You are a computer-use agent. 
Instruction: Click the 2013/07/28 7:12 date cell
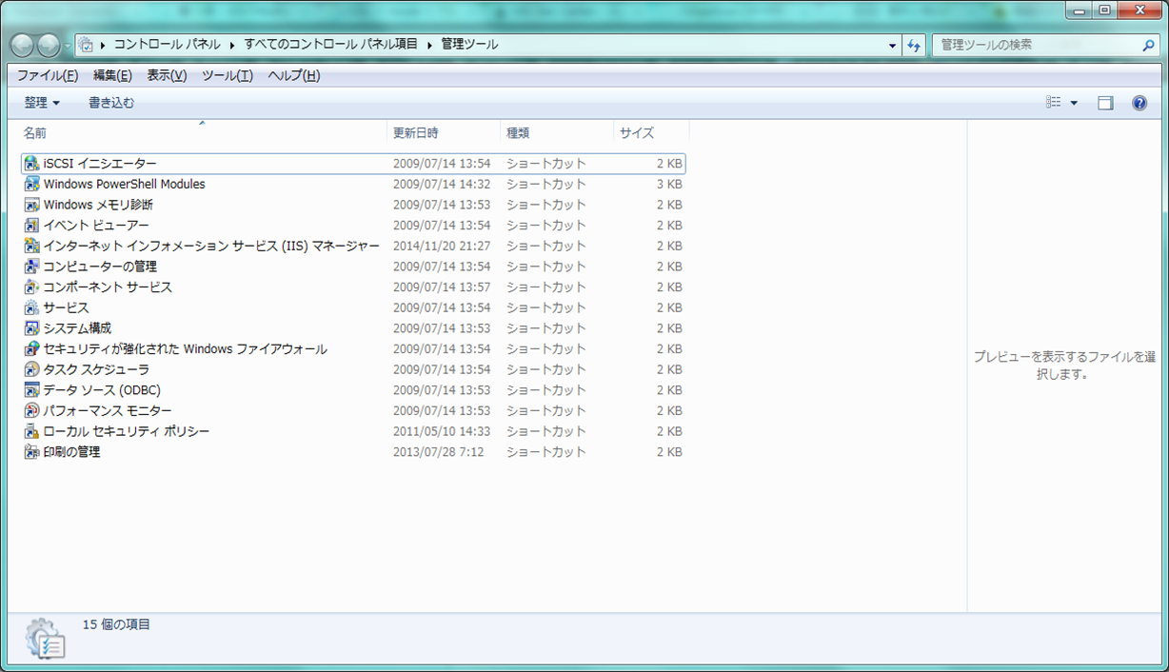point(439,452)
